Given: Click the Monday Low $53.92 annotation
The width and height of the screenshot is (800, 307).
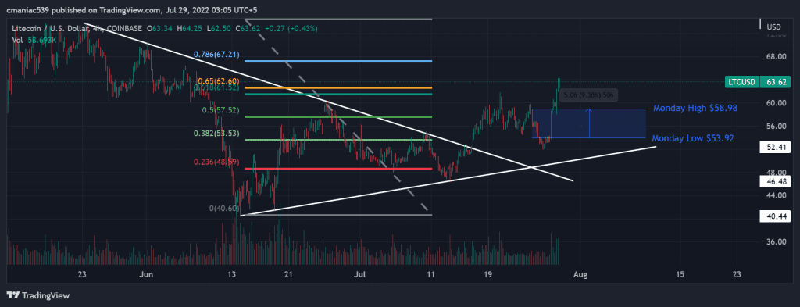Looking at the screenshot, I should pyautogui.click(x=694, y=137).
